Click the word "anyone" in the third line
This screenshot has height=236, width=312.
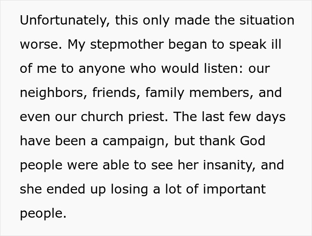point(102,69)
